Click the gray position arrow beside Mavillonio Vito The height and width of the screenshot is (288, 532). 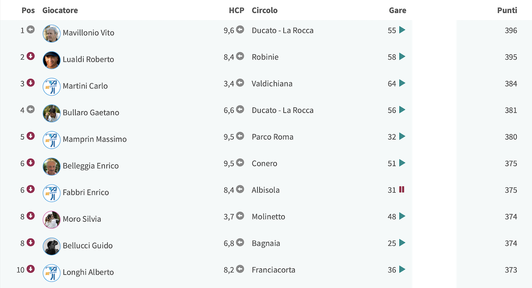coord(31,29)
